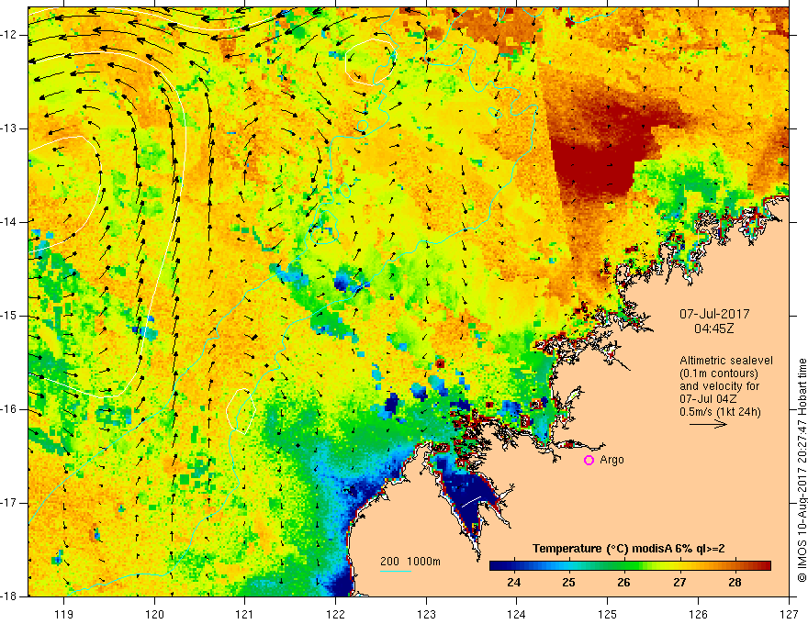Image resolution: width=808 pixels, height=624 pixels.
Task: Click 'and velocity for' legend text
Action: point(719,386)
